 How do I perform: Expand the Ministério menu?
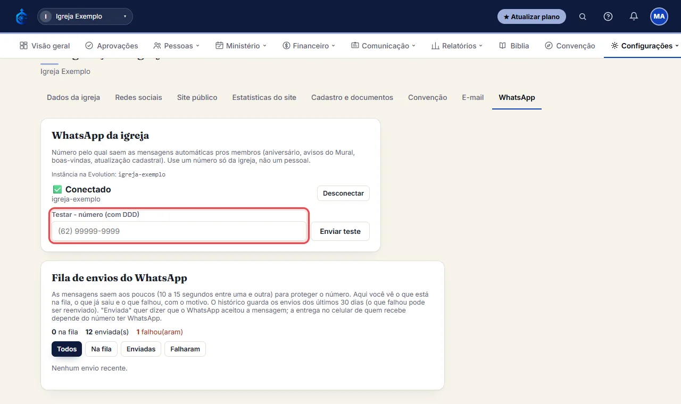pos(241,46)
